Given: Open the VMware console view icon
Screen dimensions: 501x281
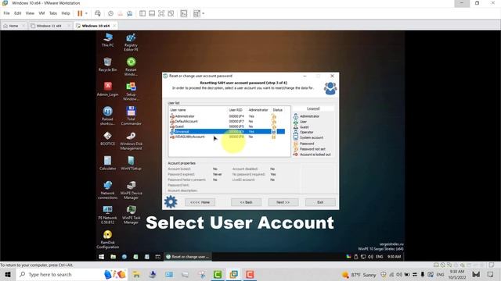Looking at the screenshot, I should point(184,13).
